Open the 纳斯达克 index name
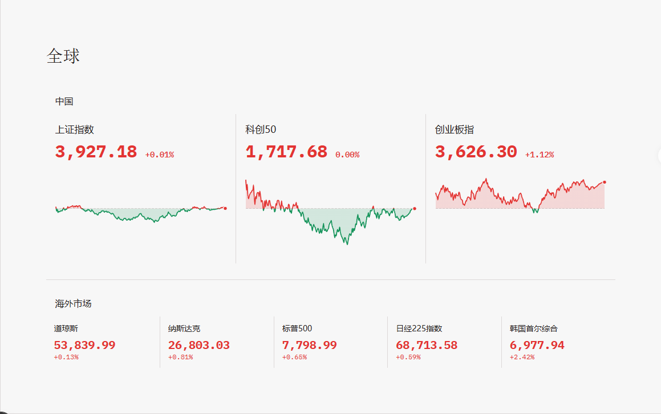661x414 pixels. point(184,328)
